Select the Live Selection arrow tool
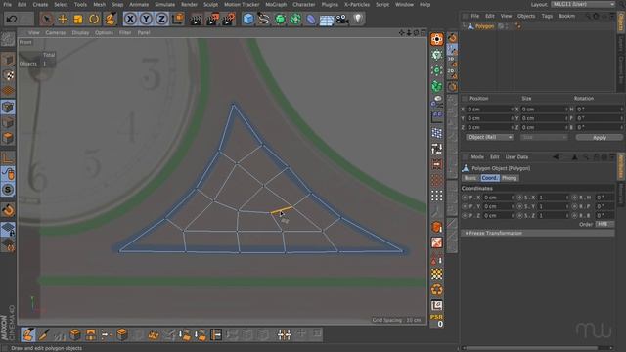626x352 pixels. tap(47, 19)
